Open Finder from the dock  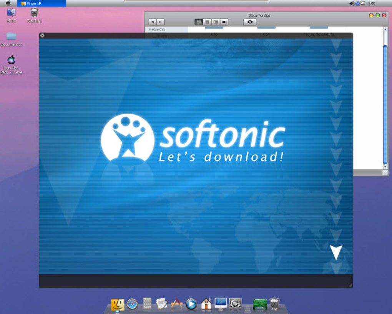pos(118,304)
